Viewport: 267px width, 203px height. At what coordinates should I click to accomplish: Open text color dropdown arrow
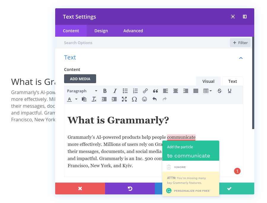pos(76,99)
